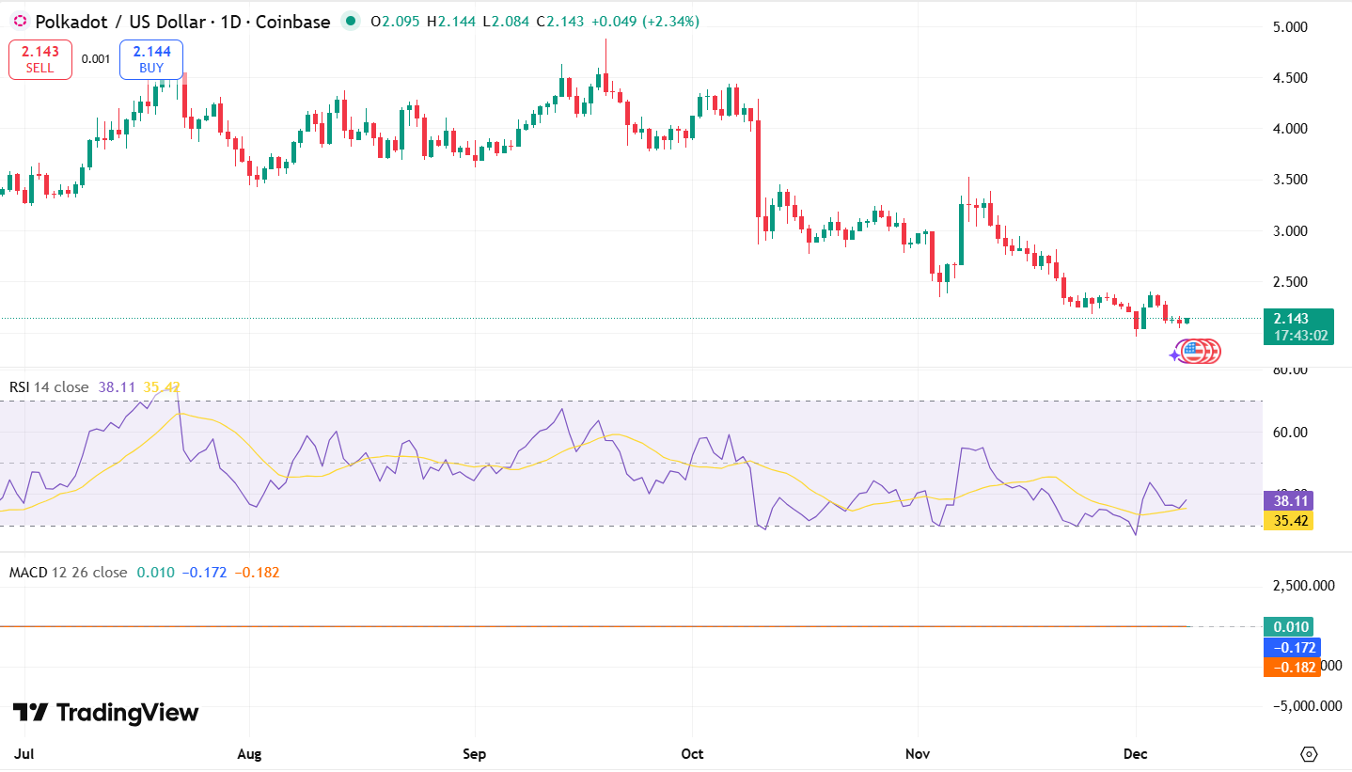Click RSI moving average tag 35.42
This screenshot has width=1352, height=772.
[x=1287, y=521]
